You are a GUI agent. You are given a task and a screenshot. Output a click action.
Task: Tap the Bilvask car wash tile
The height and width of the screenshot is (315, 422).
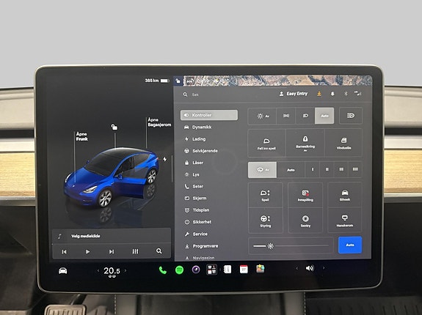pyautogui.click(x=345, y=195)
